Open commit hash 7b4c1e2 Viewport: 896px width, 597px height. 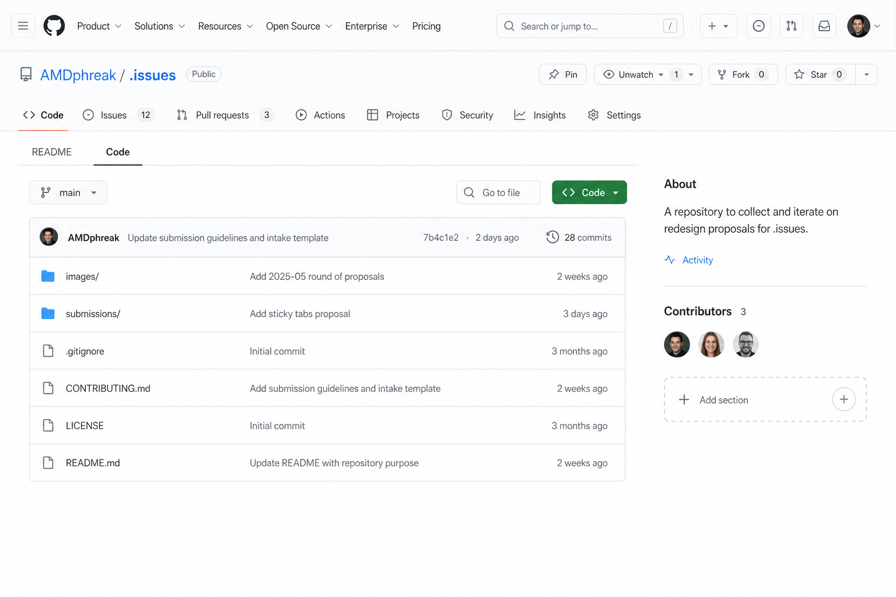coord(441,237)
